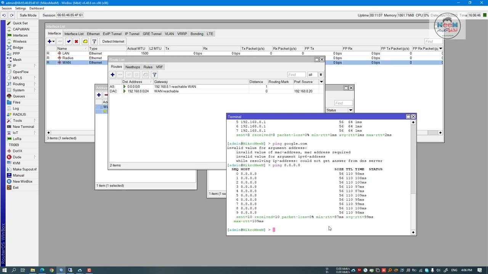Screen dimensions: 488x274
Task: Toggle Safe Mode
Action: (x=28, y=15)
